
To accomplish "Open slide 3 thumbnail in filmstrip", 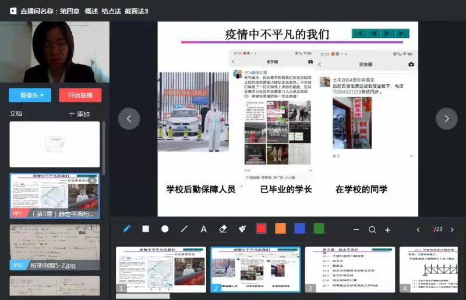I will (349, 269).
